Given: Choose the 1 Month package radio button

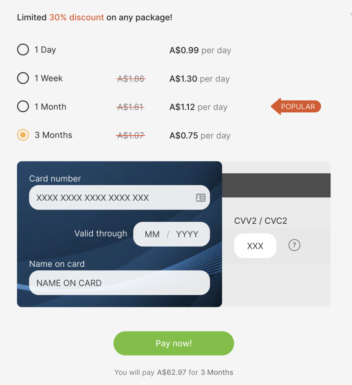Looking at the screenshot, I should click(23, 106).
